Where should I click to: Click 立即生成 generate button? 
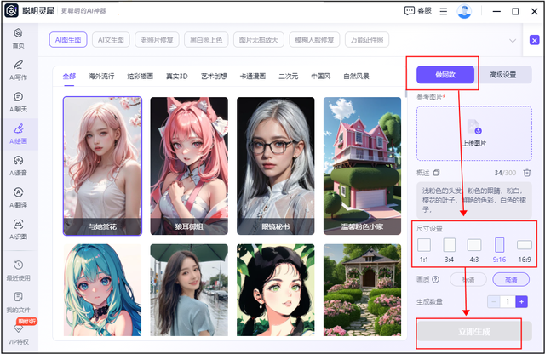click(x=474, y=331)
